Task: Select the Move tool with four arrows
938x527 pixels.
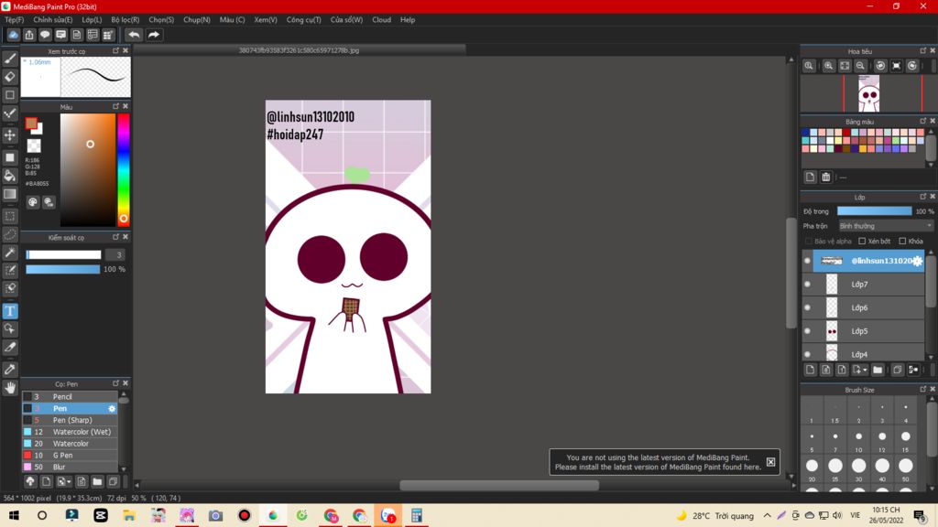Action: pyautogui.click(x=10, y=135)
